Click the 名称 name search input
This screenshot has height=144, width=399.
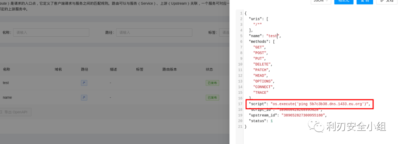click(51, 32)
